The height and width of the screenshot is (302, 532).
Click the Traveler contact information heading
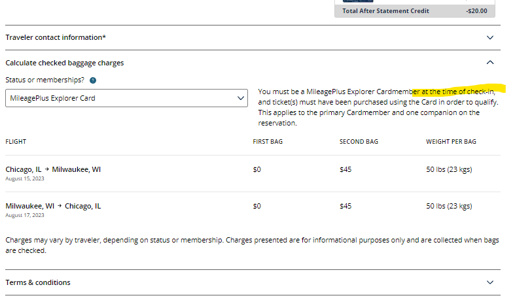56,38
